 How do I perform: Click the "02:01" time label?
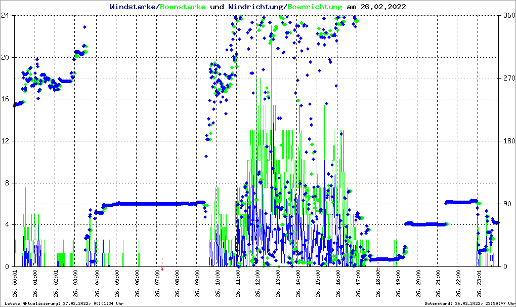pos(55,278)
